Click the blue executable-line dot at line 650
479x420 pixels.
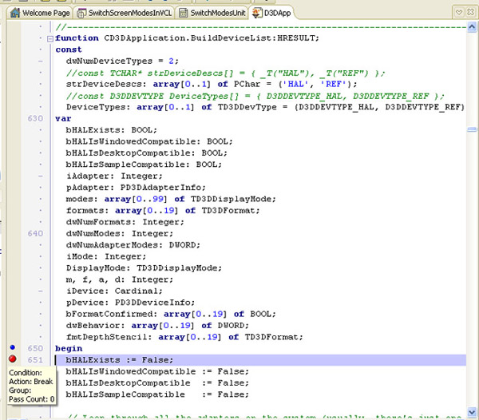pyautogui.click(x=12, y=347)
